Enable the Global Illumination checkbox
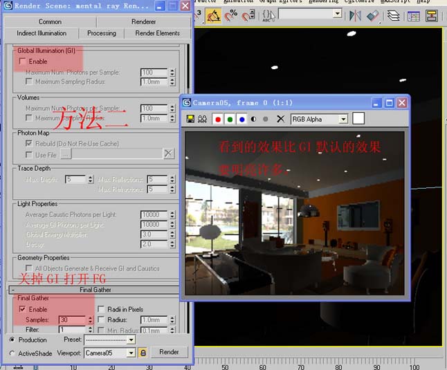 click(x=22, y=61)
